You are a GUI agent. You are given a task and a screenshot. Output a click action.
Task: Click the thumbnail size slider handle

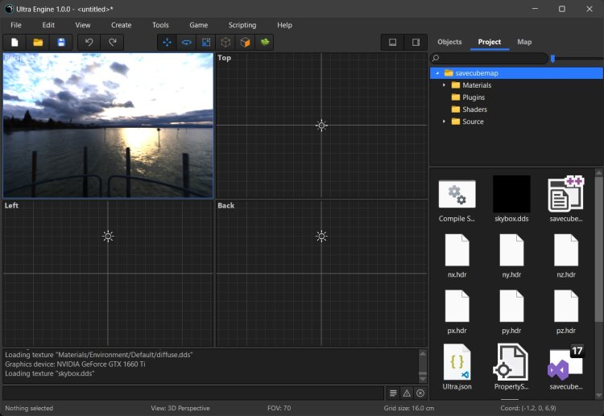[x=552, y=58]
